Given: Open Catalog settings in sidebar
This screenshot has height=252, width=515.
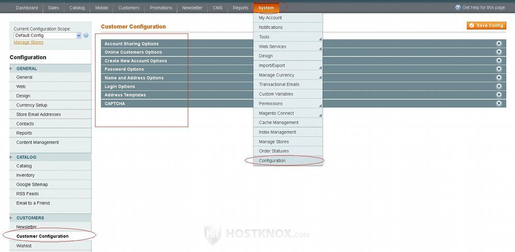Looking at the screenshot, I should click(50, 166).
